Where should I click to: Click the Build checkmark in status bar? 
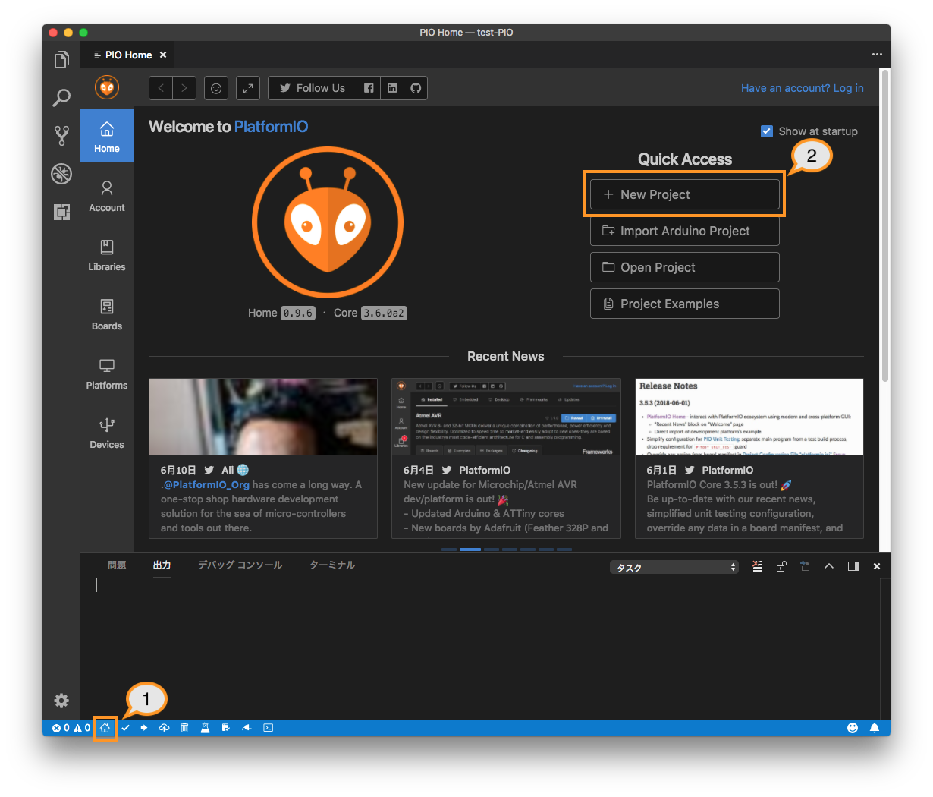125,728
